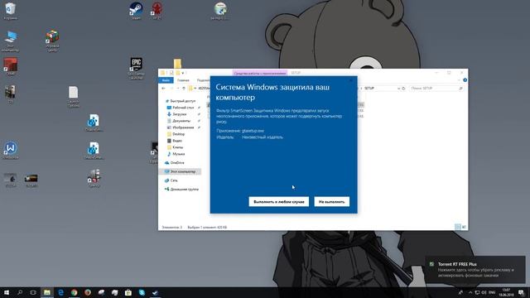Expand the address bar history dropdown
The width and height of the screenshot is (530, 298).
[x=398, y=89]
